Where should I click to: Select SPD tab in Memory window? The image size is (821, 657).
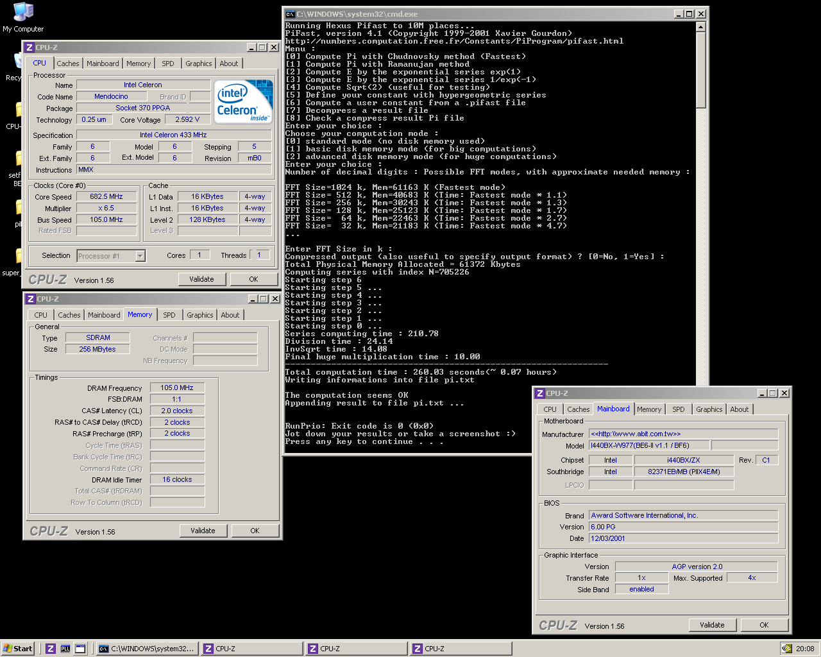pyautogui.click(x=169, y=315)
